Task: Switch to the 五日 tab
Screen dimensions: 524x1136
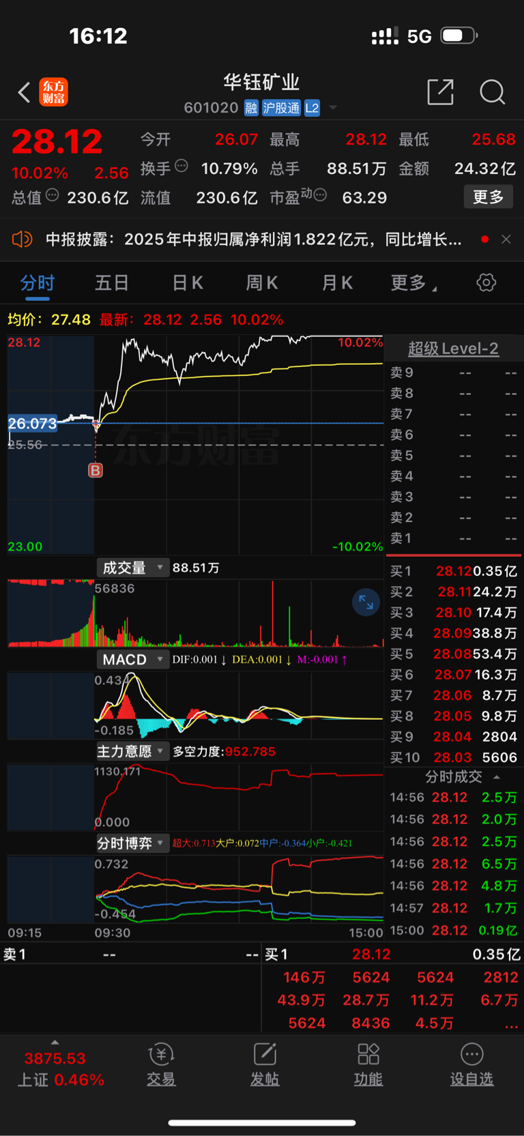Action: pos(112,283)
